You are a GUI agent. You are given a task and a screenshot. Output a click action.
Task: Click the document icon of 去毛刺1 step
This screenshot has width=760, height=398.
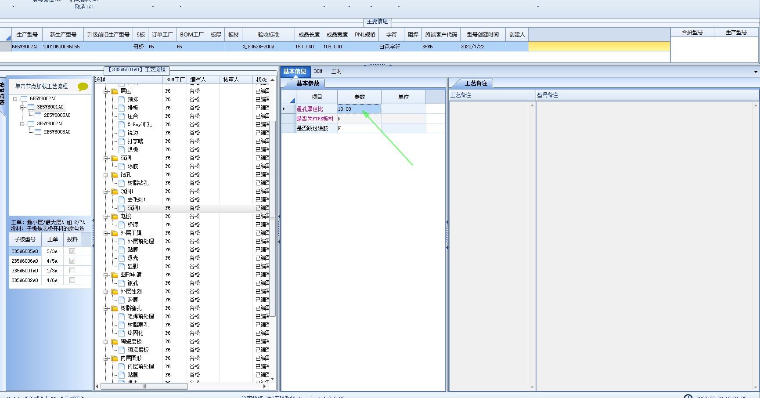[x=122, y=200]
